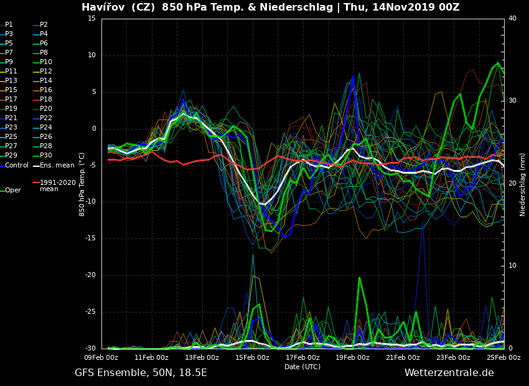
Task: Click the Havířov chart title
Action: point(271,7)
